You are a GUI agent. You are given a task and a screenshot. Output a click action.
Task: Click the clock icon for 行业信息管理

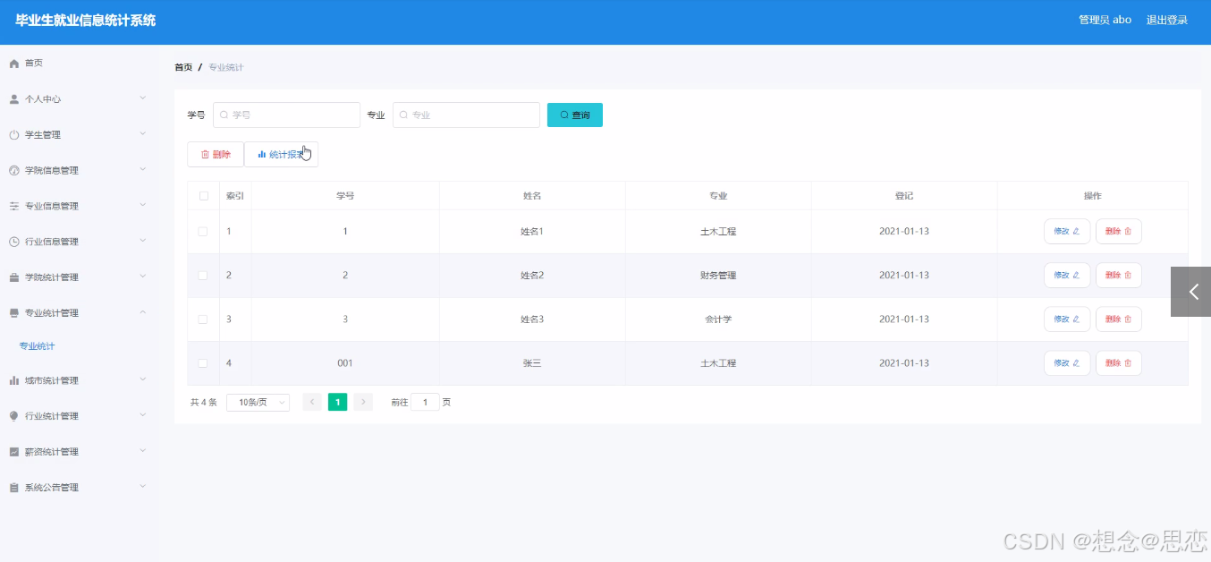[14, 242]
